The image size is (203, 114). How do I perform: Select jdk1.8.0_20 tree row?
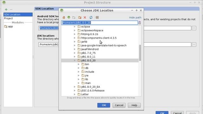coord(100,60)
